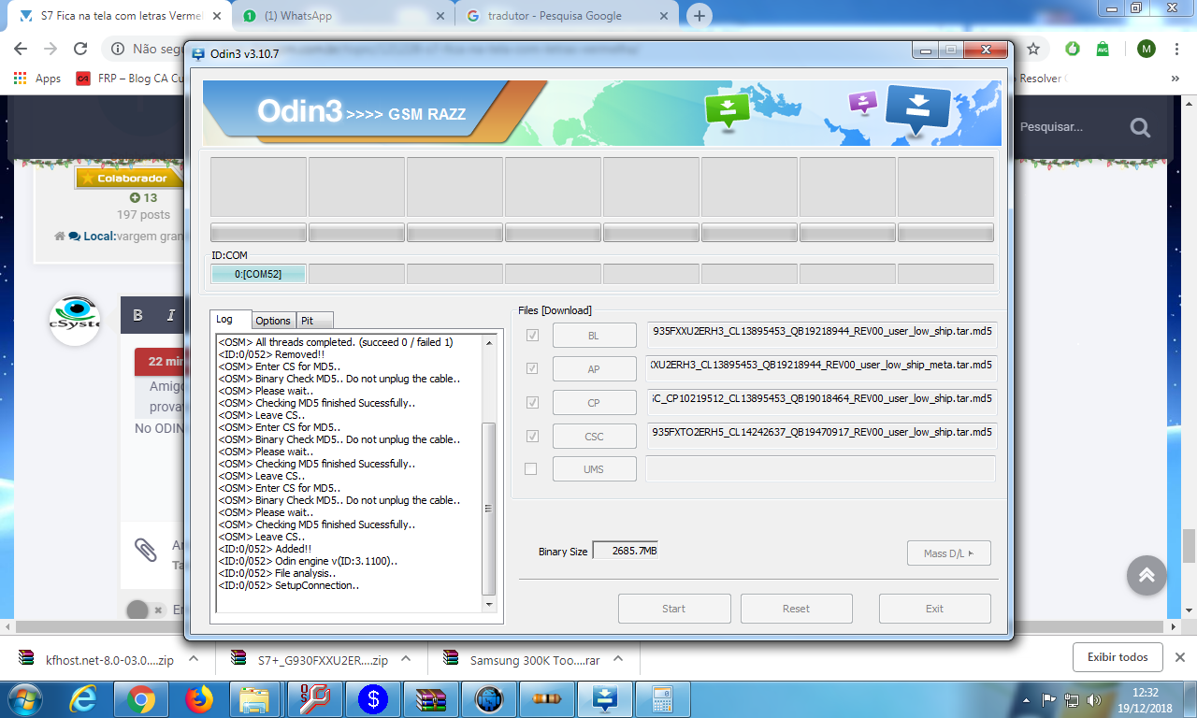Viewport: 1197px width, 718px height.
Task: Open the wrench tool app in taskbar
Action: click(315, 699)
